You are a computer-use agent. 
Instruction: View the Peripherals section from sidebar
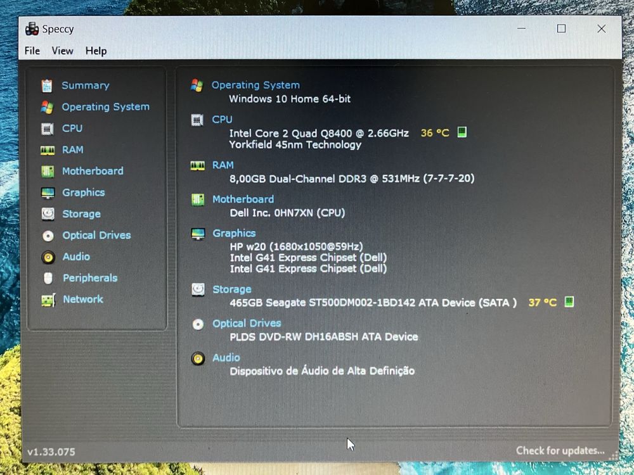tap(90, 278)
